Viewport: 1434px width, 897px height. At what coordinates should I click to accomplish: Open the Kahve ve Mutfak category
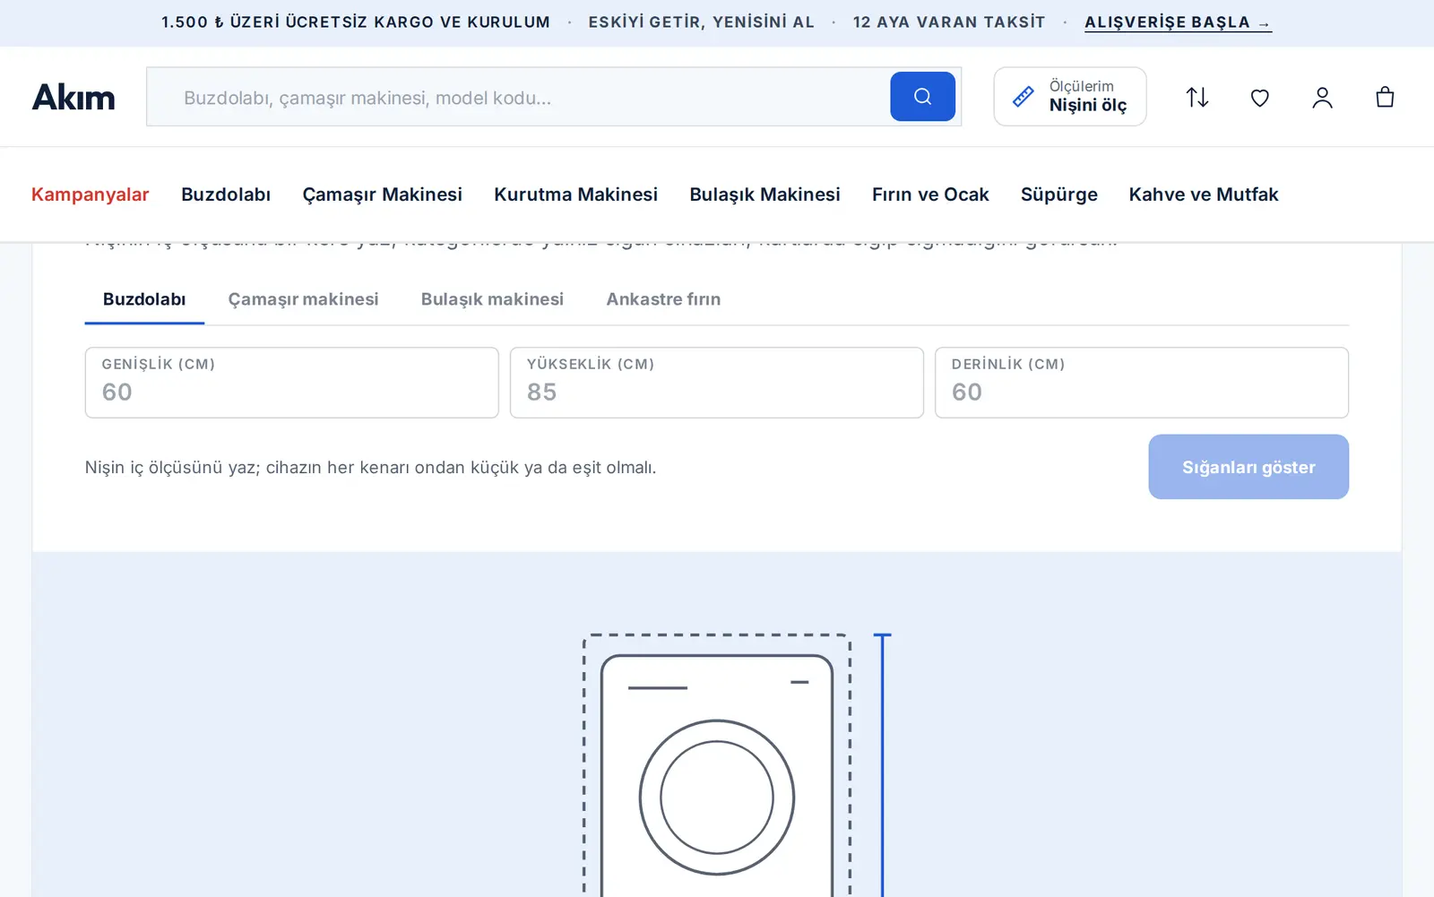click(x=1204, y=194)
